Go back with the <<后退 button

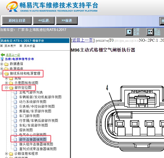pyautogui.click(x=44, y=21)
